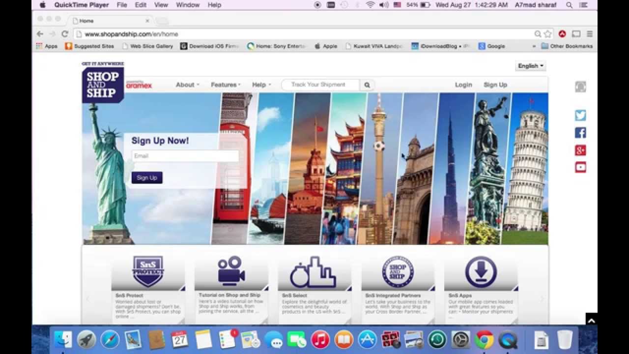Select the Home browser tab

pos(111,21)
